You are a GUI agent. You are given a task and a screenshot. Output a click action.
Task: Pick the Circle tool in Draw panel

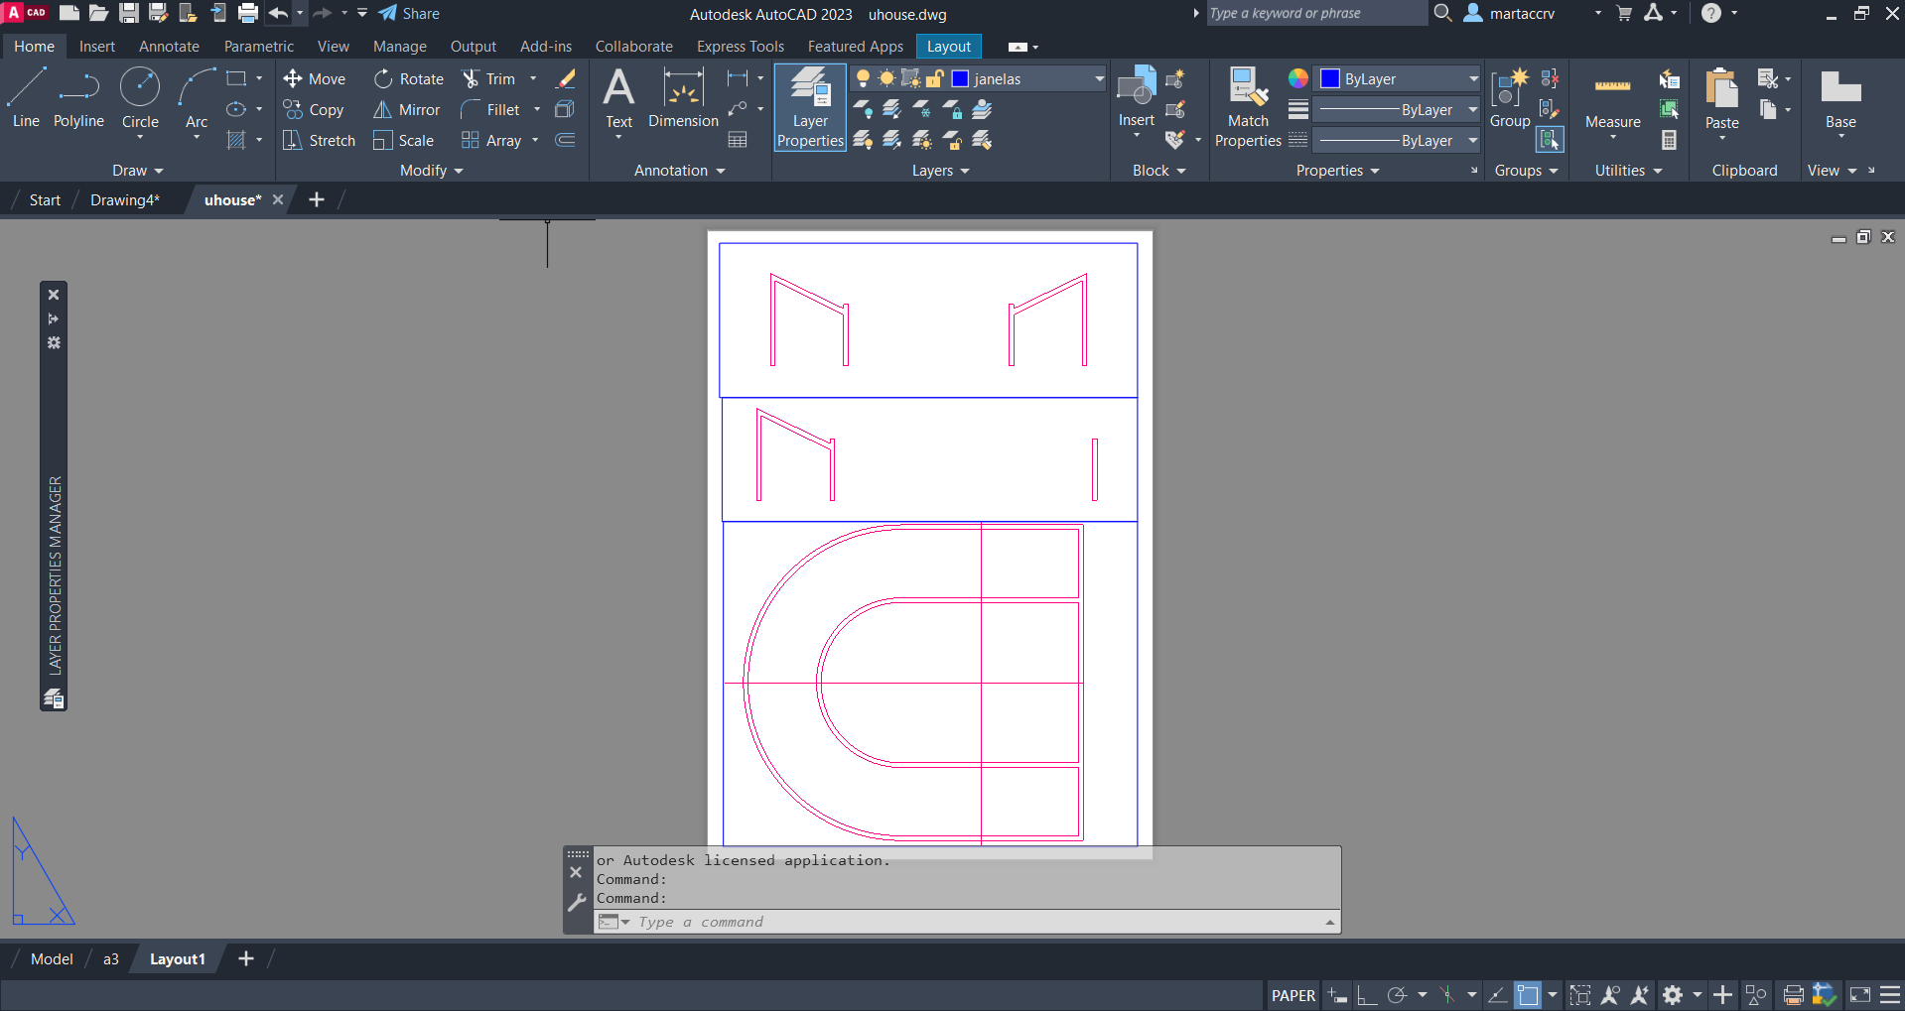(140, 99)
